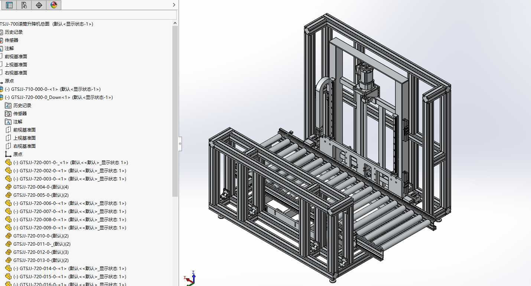Select the top-level 原点 origin
The width and height of the screenshot is (531, 286).
pyautogui.click(x=9, y=81)
